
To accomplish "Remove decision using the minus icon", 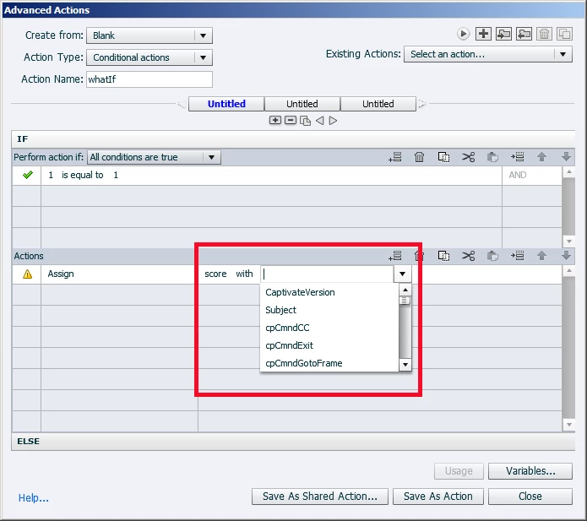I will tap(291, 120).
